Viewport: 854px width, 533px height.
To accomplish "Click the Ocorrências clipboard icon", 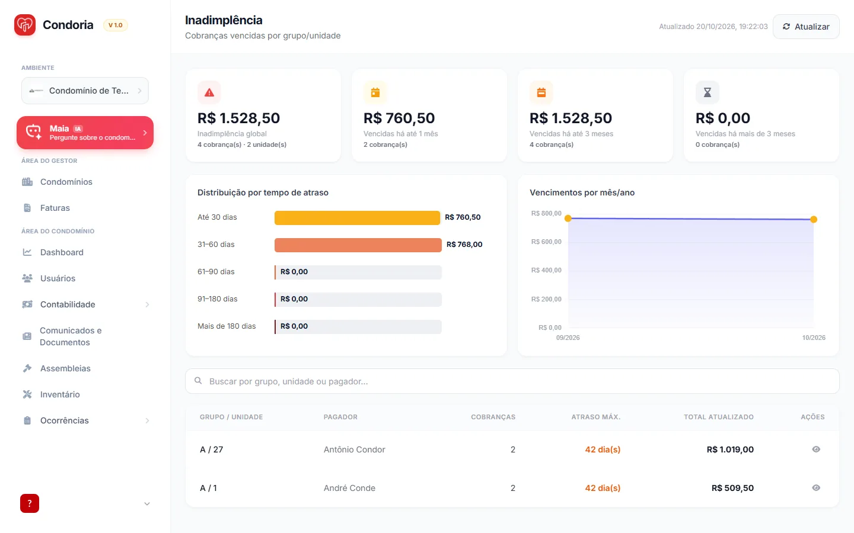I will click(27, 420).
